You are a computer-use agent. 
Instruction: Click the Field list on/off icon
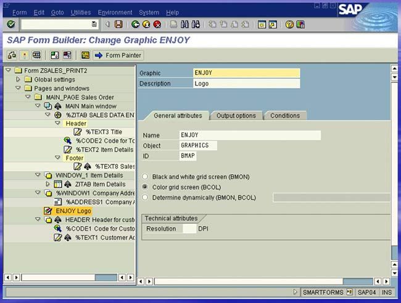pos(54,55)
